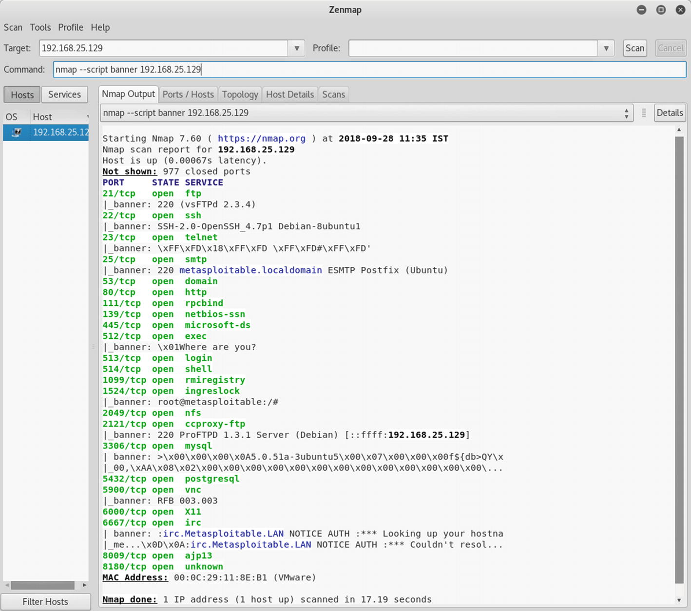Toggle the Services view button
The image size is (691, 611).
tap(64, 94)
